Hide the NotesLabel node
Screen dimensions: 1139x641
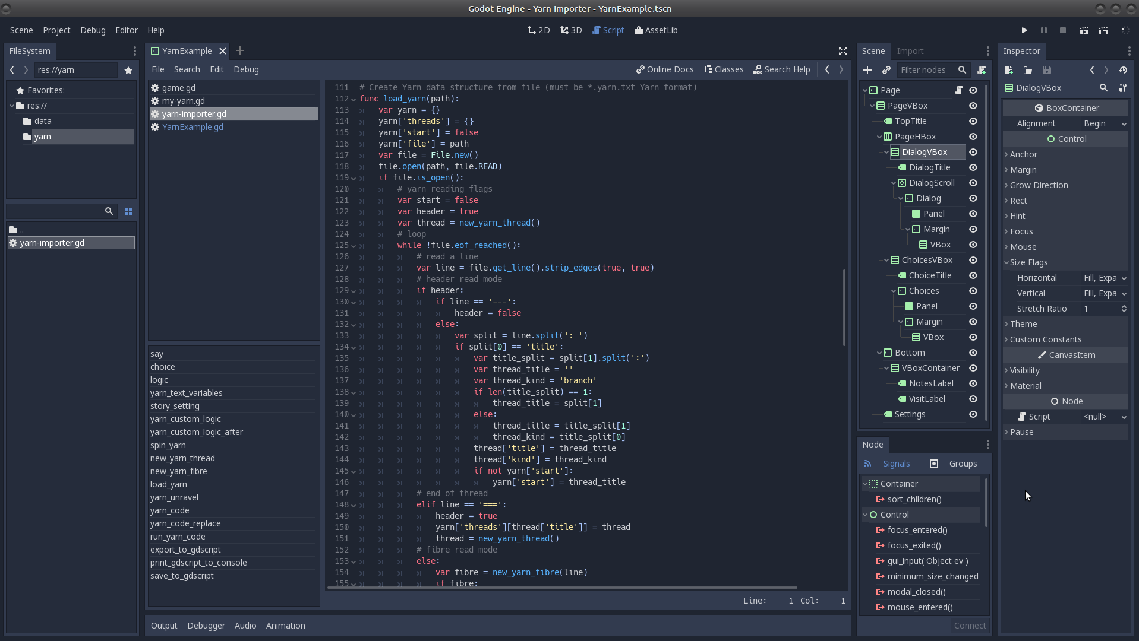click(x=973, y=383)
